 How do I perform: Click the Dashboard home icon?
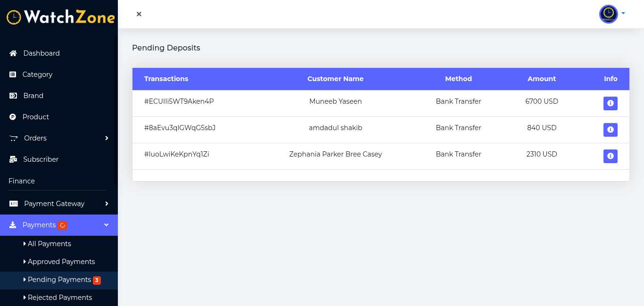pos(13,53)
